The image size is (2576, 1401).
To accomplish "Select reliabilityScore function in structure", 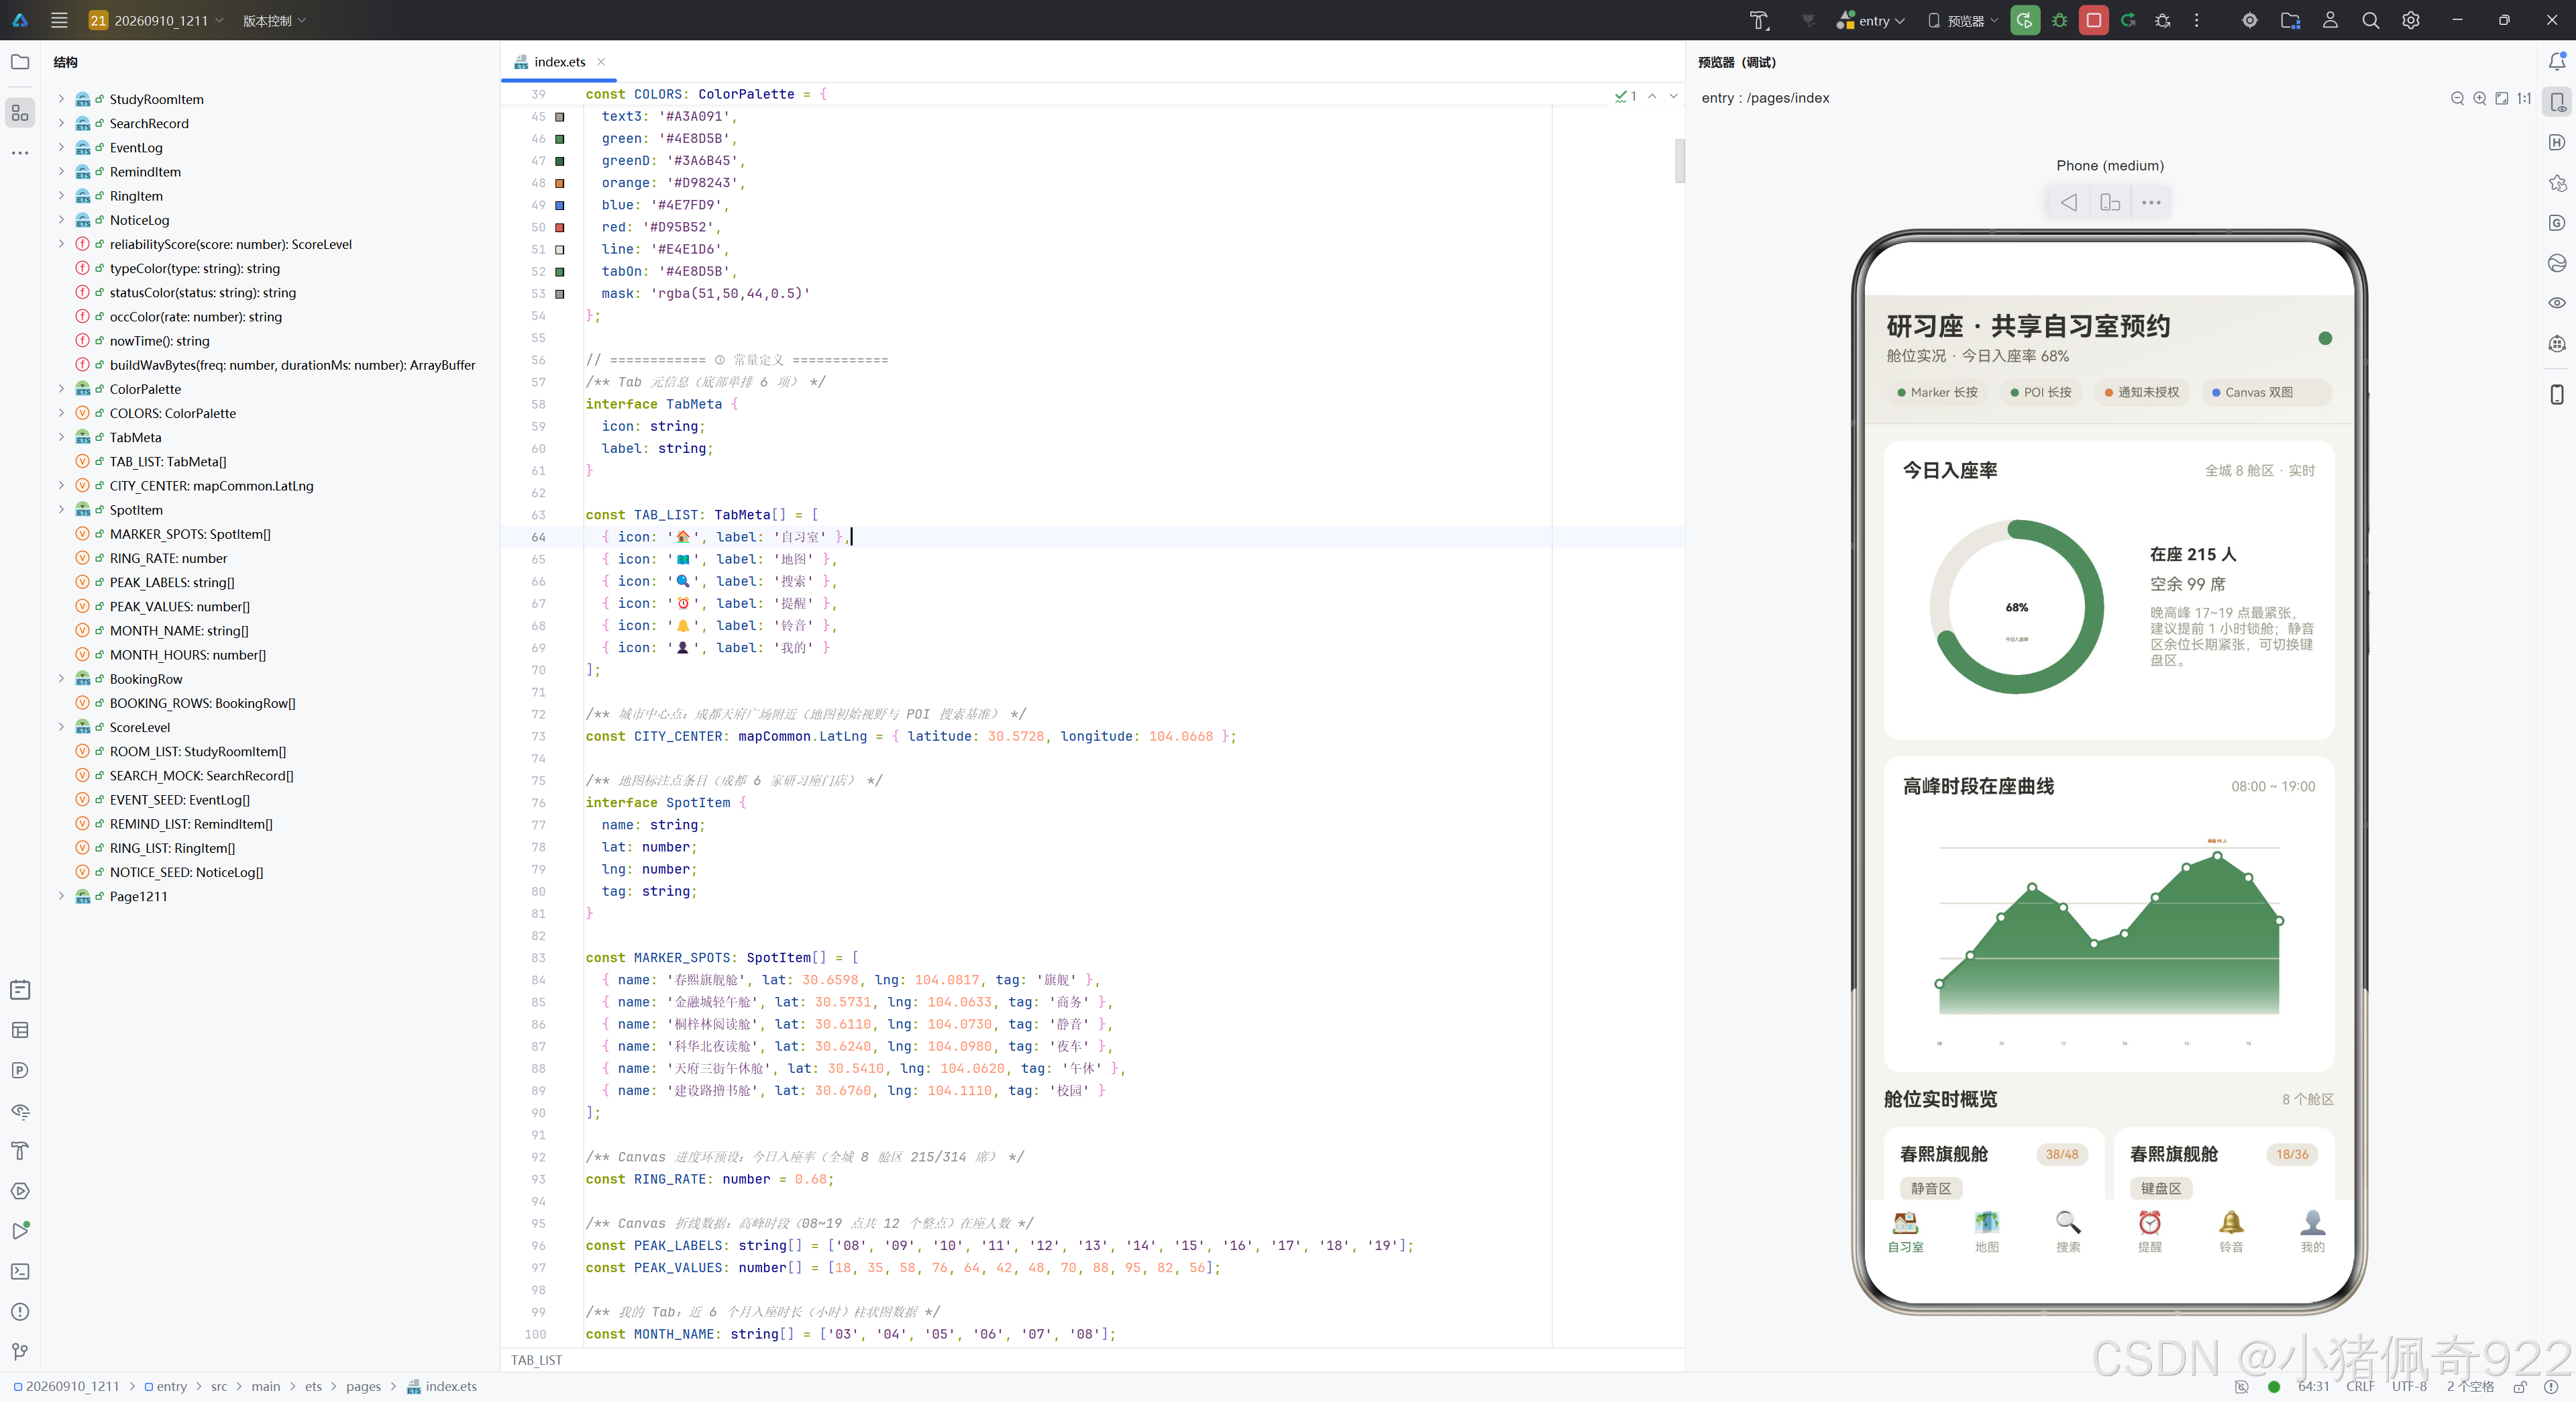I will coord(230,244).
